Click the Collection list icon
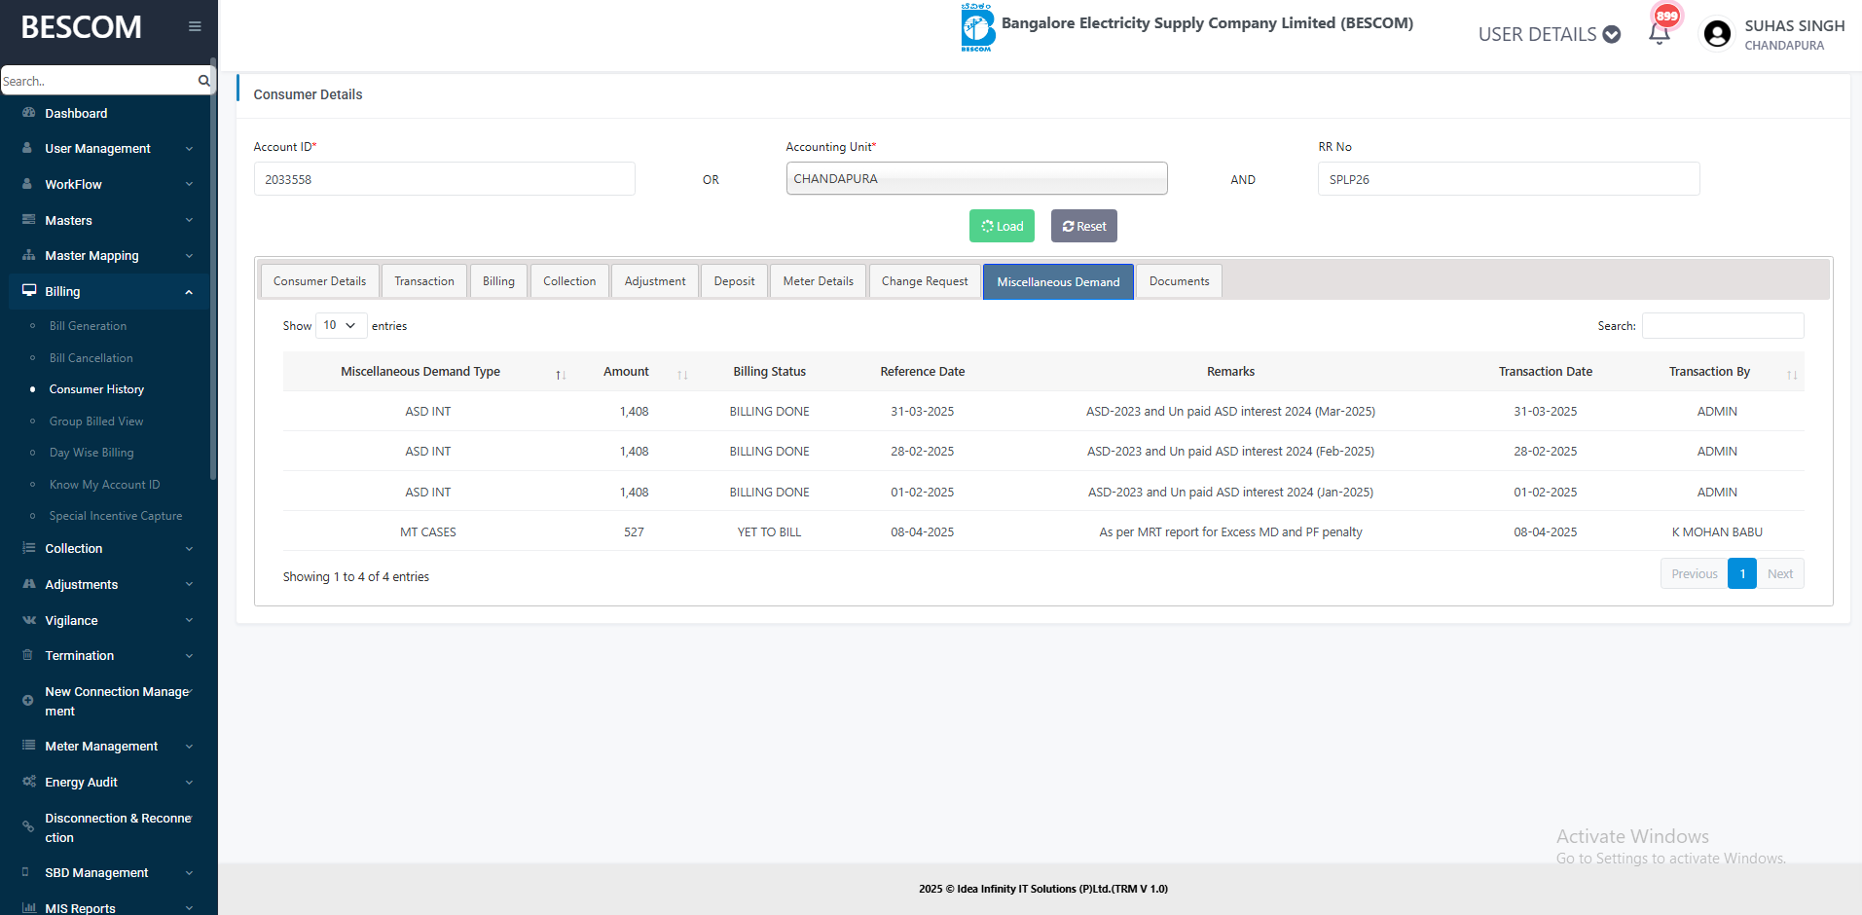The height and width of the screenshot is (915, 1862). coord(28,548)
